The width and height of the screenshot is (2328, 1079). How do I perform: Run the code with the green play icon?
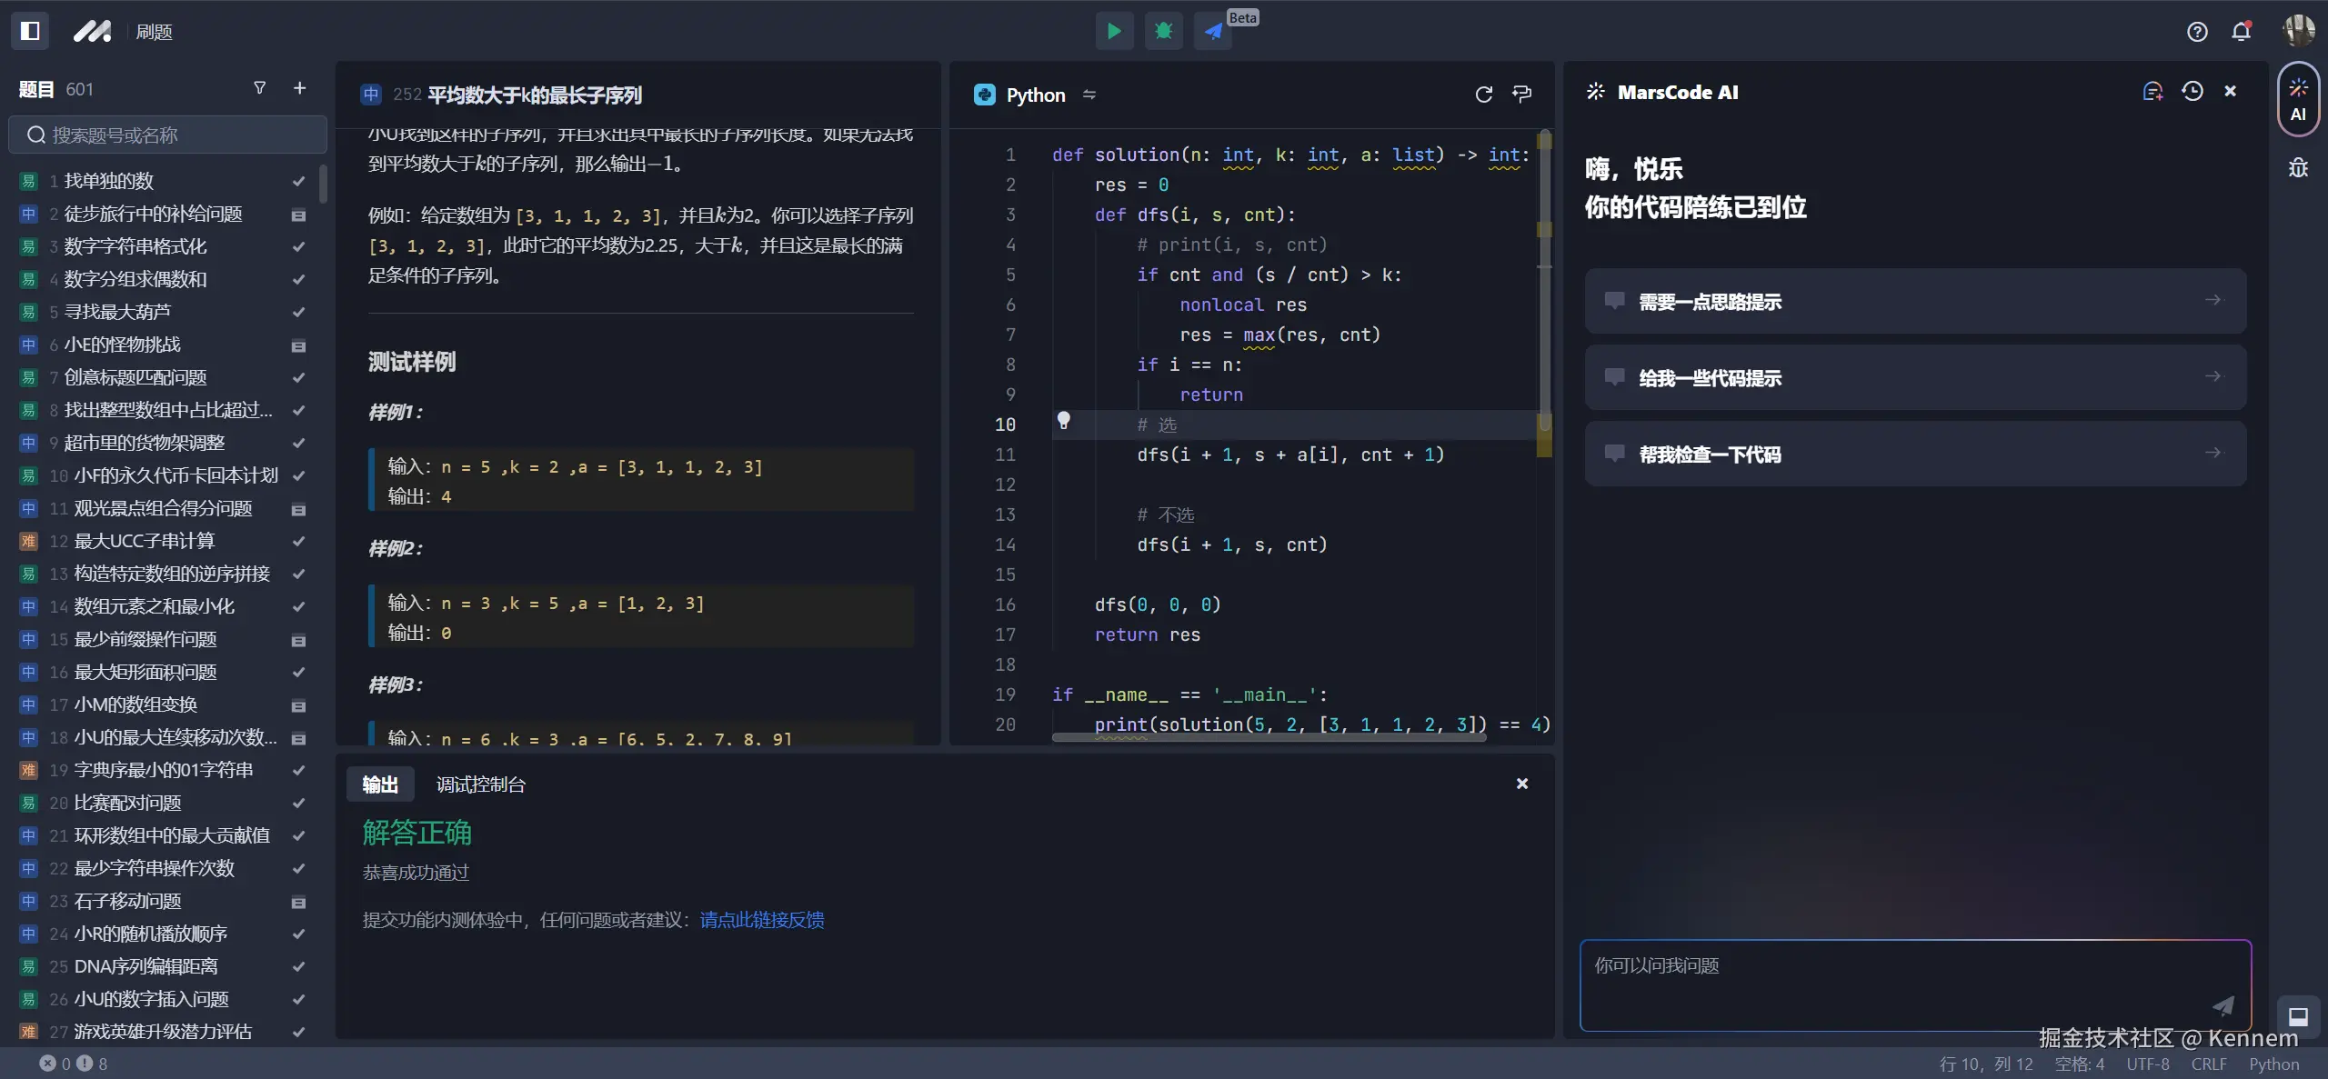pyautogui.click(x=1113, y=30)
